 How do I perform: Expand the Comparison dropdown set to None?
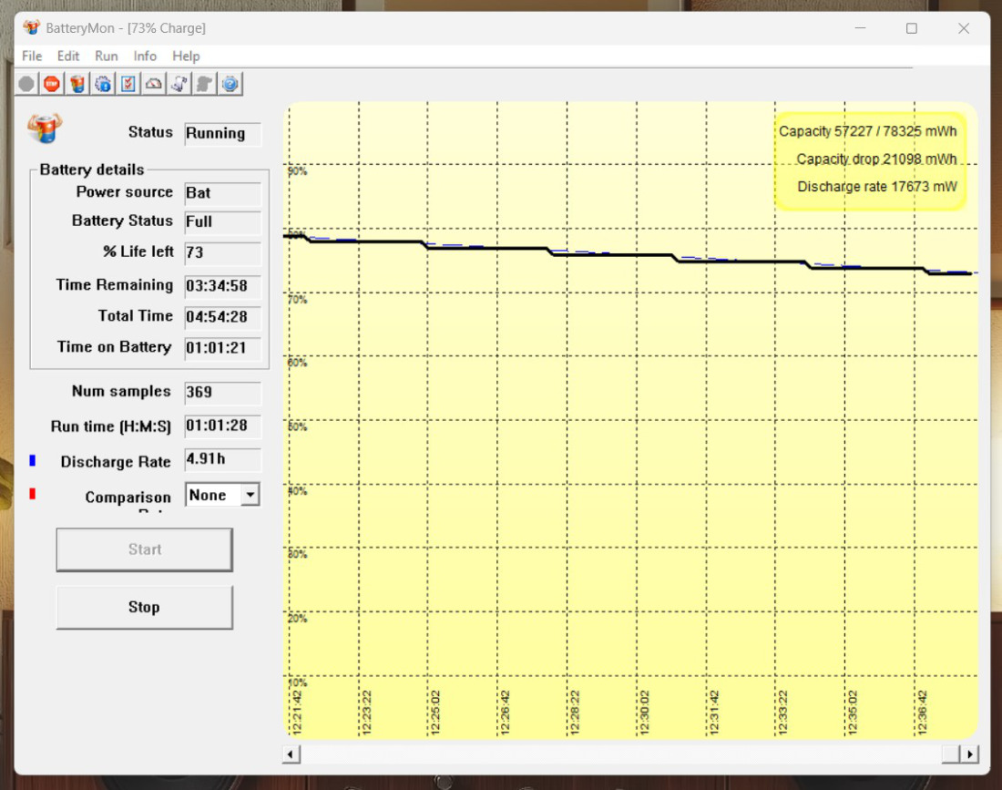[250, 495]
